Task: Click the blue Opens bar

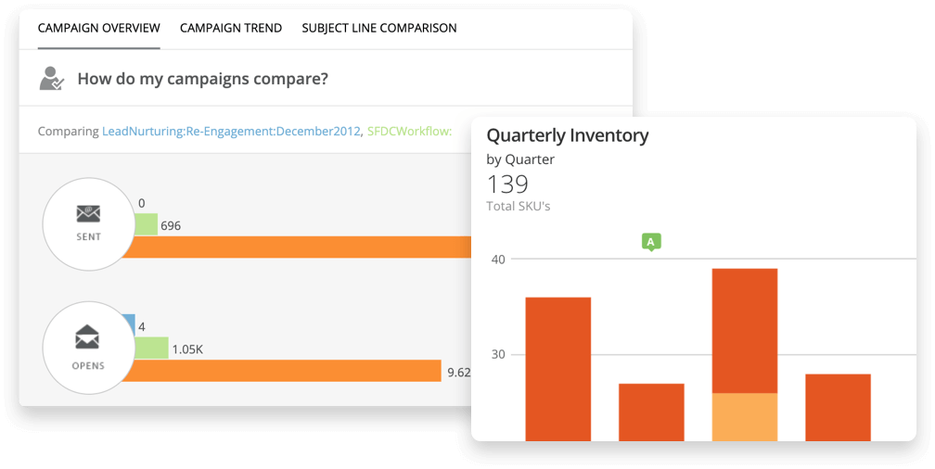Action: tap(129, 325)
